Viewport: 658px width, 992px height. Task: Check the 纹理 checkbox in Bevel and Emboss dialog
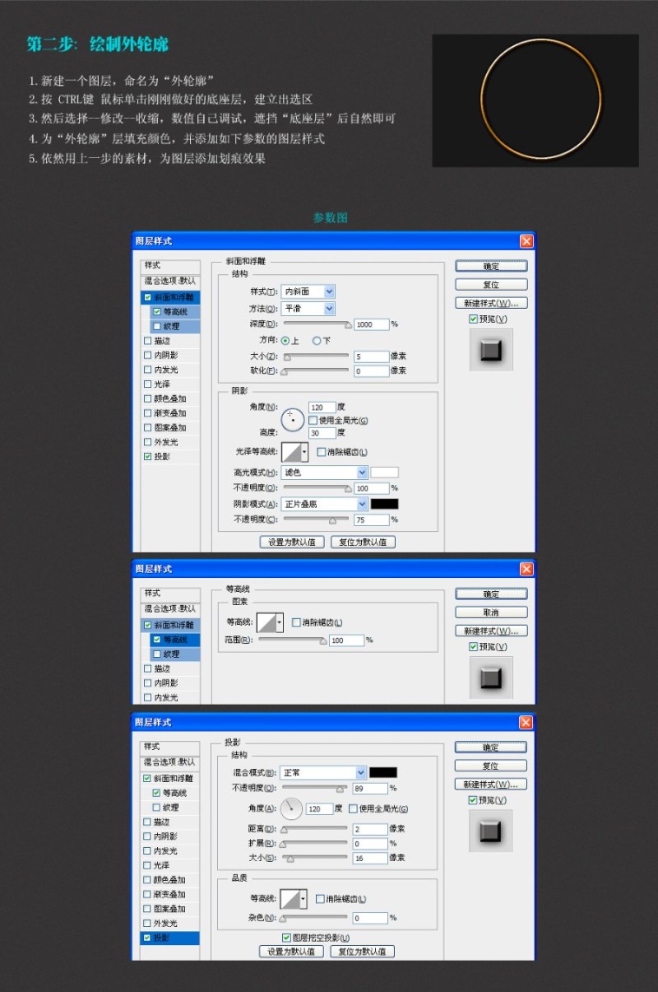[x=156, y=326]
